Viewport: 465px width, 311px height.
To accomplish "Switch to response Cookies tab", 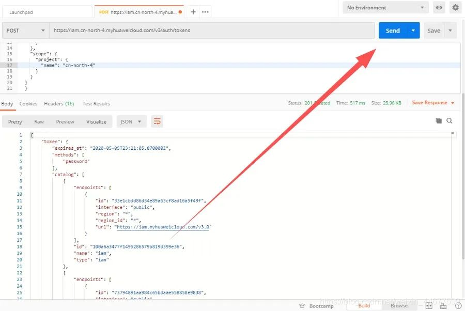I will (x=28, y=104).
